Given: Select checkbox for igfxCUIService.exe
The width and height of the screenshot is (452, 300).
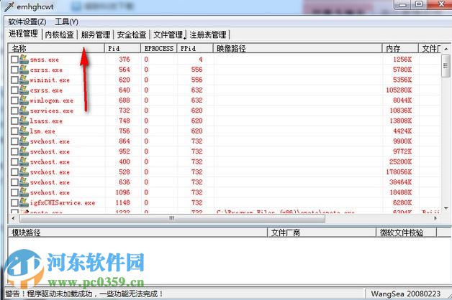Looking at the screenshot, I should (x=14, y=202).
